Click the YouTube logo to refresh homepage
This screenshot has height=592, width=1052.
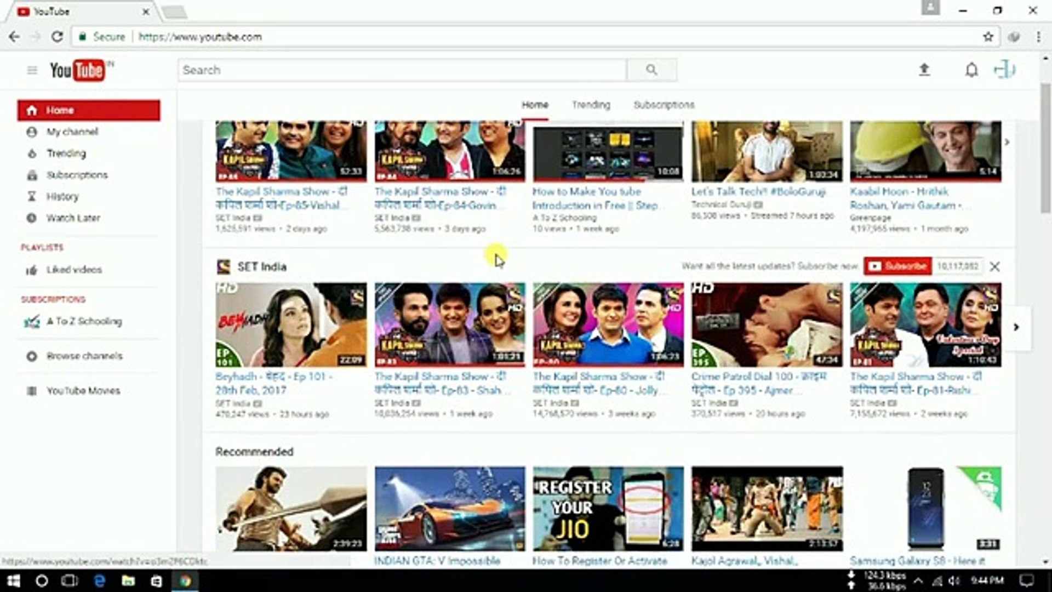pos(77,70)
